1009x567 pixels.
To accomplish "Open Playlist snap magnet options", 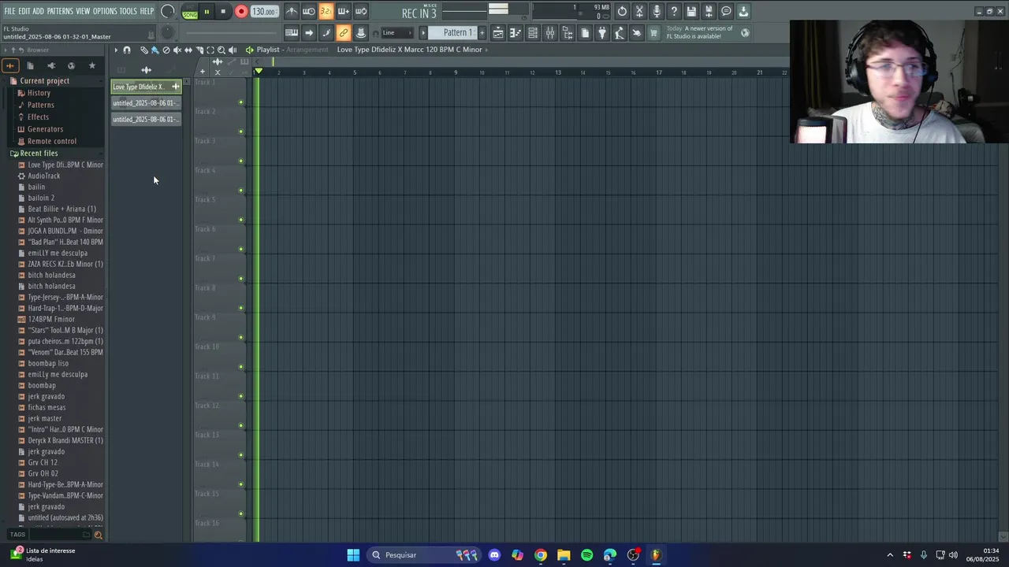I will (x=127, y=50).
